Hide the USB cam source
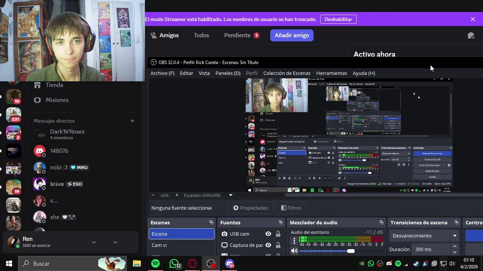This screenshot has width=483, height=271. [x=268, y=234]
